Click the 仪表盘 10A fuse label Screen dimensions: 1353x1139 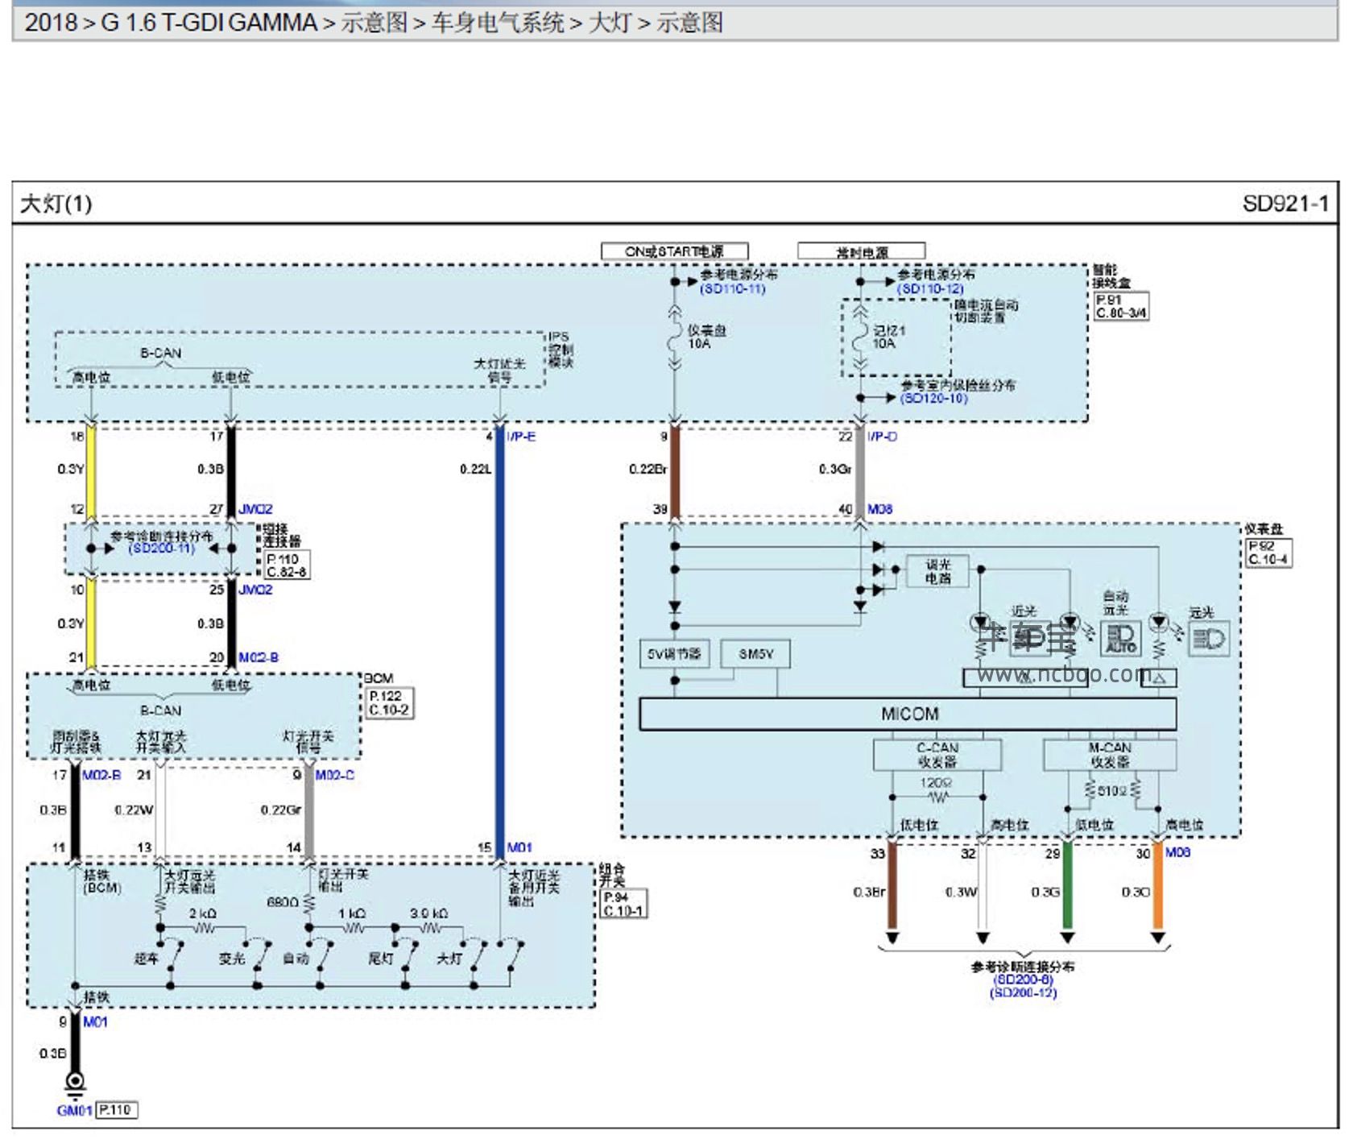click(706, 337)
